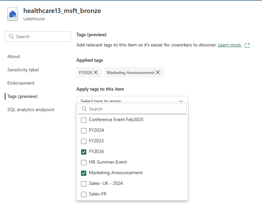Check the Sales-FR tag option
The width and height of the screenshot is (262, 217).
tap(84, 194)
